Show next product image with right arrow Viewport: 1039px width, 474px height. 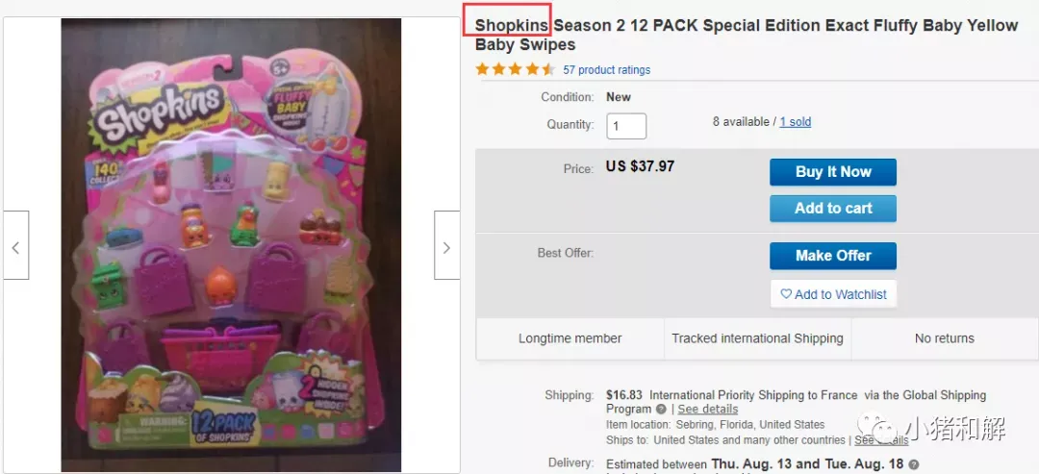click(446, 245)
